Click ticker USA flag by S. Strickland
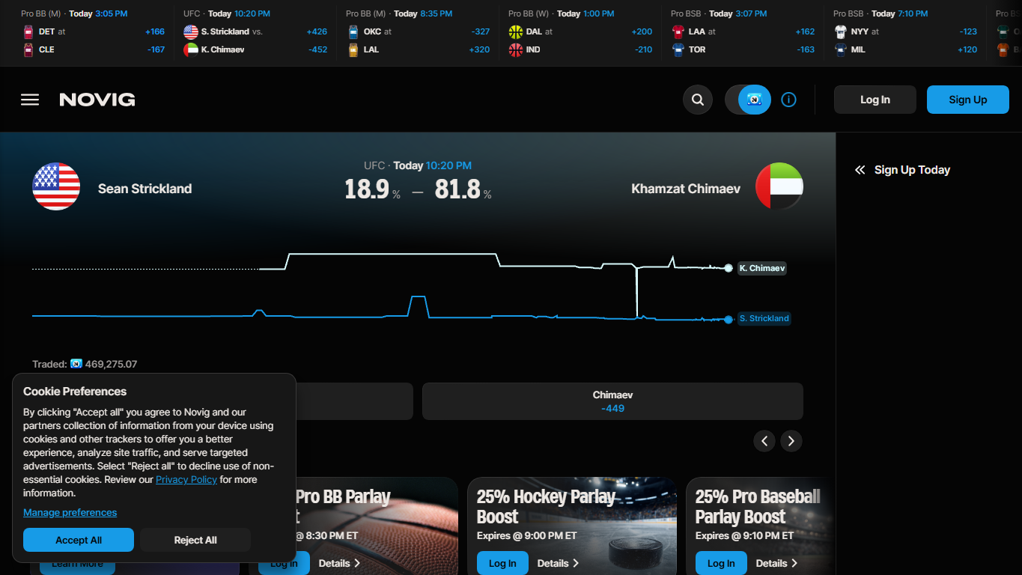The image size is (1022, 575). [191, 31]
